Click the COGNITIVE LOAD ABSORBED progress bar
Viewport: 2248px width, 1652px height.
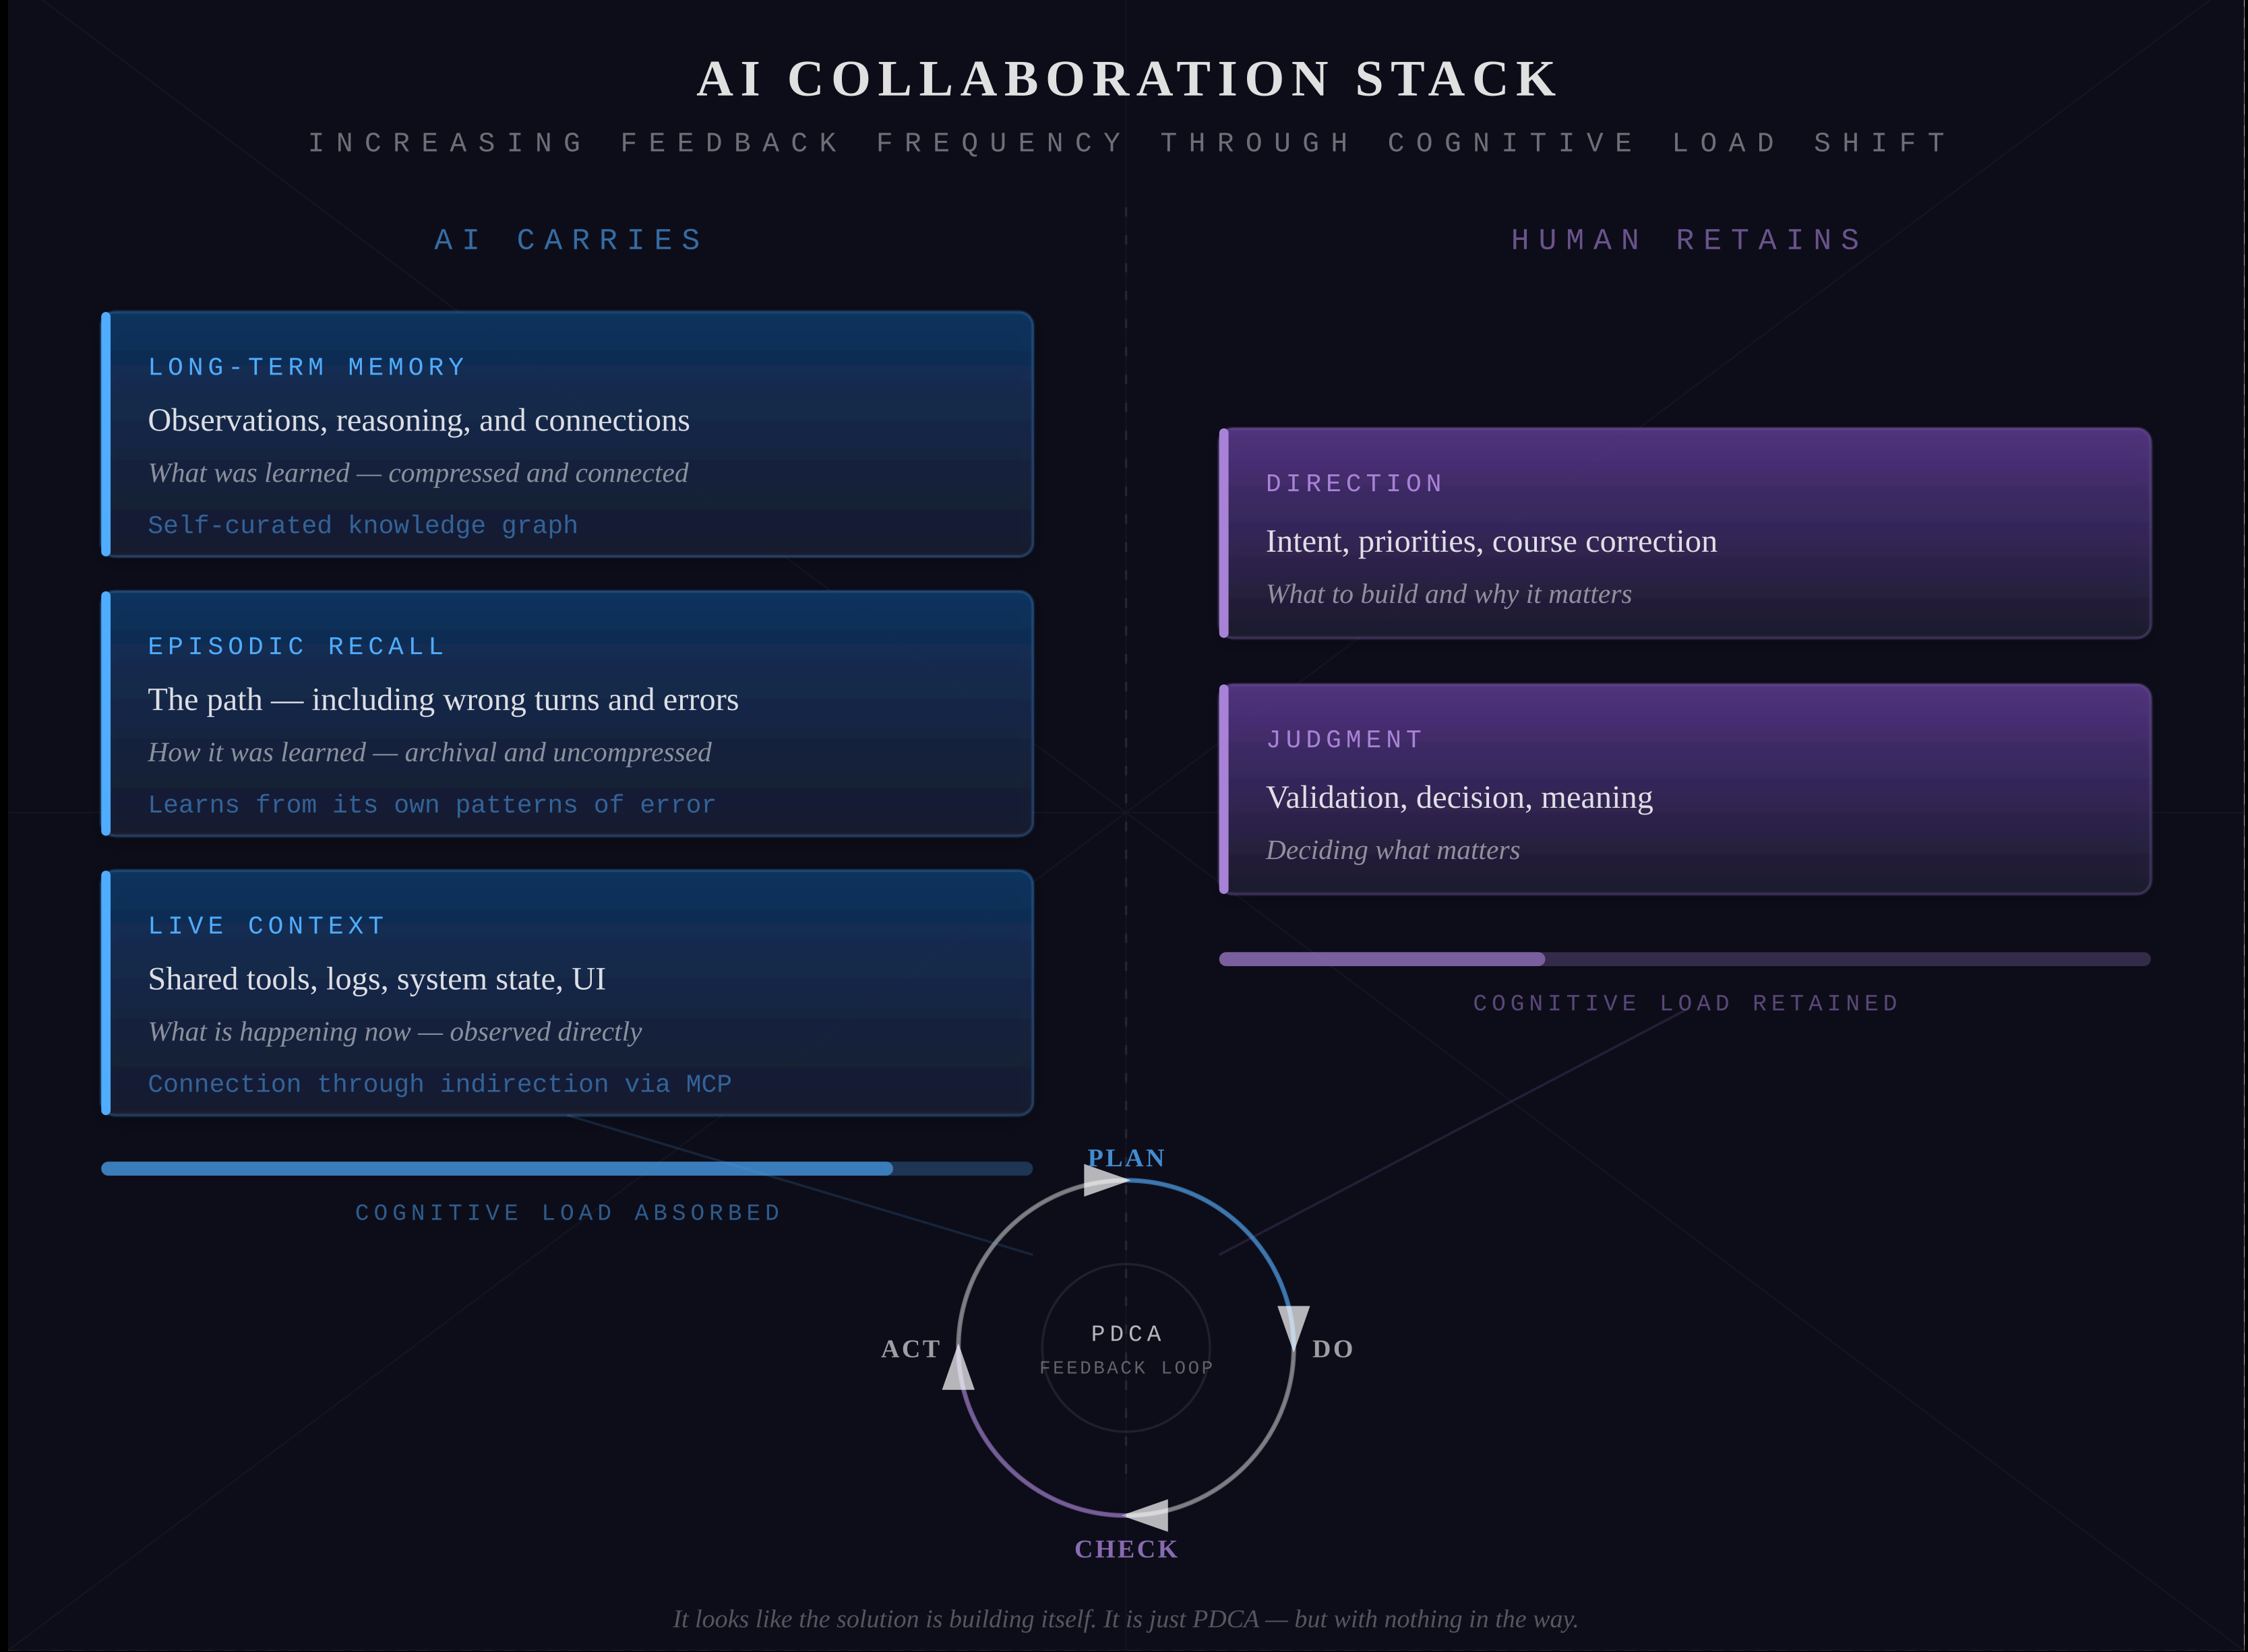coord(568,1167)
